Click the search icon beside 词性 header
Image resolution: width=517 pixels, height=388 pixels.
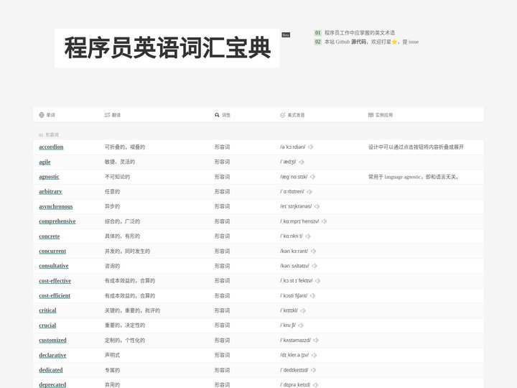click(217, 115)
